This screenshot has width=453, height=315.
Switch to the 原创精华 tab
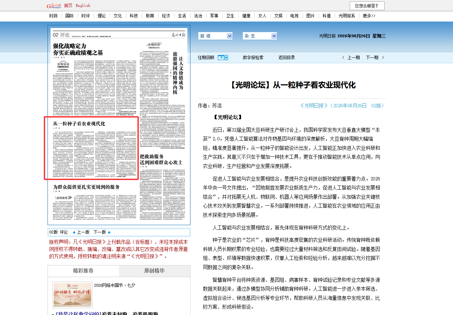point(155,271)
